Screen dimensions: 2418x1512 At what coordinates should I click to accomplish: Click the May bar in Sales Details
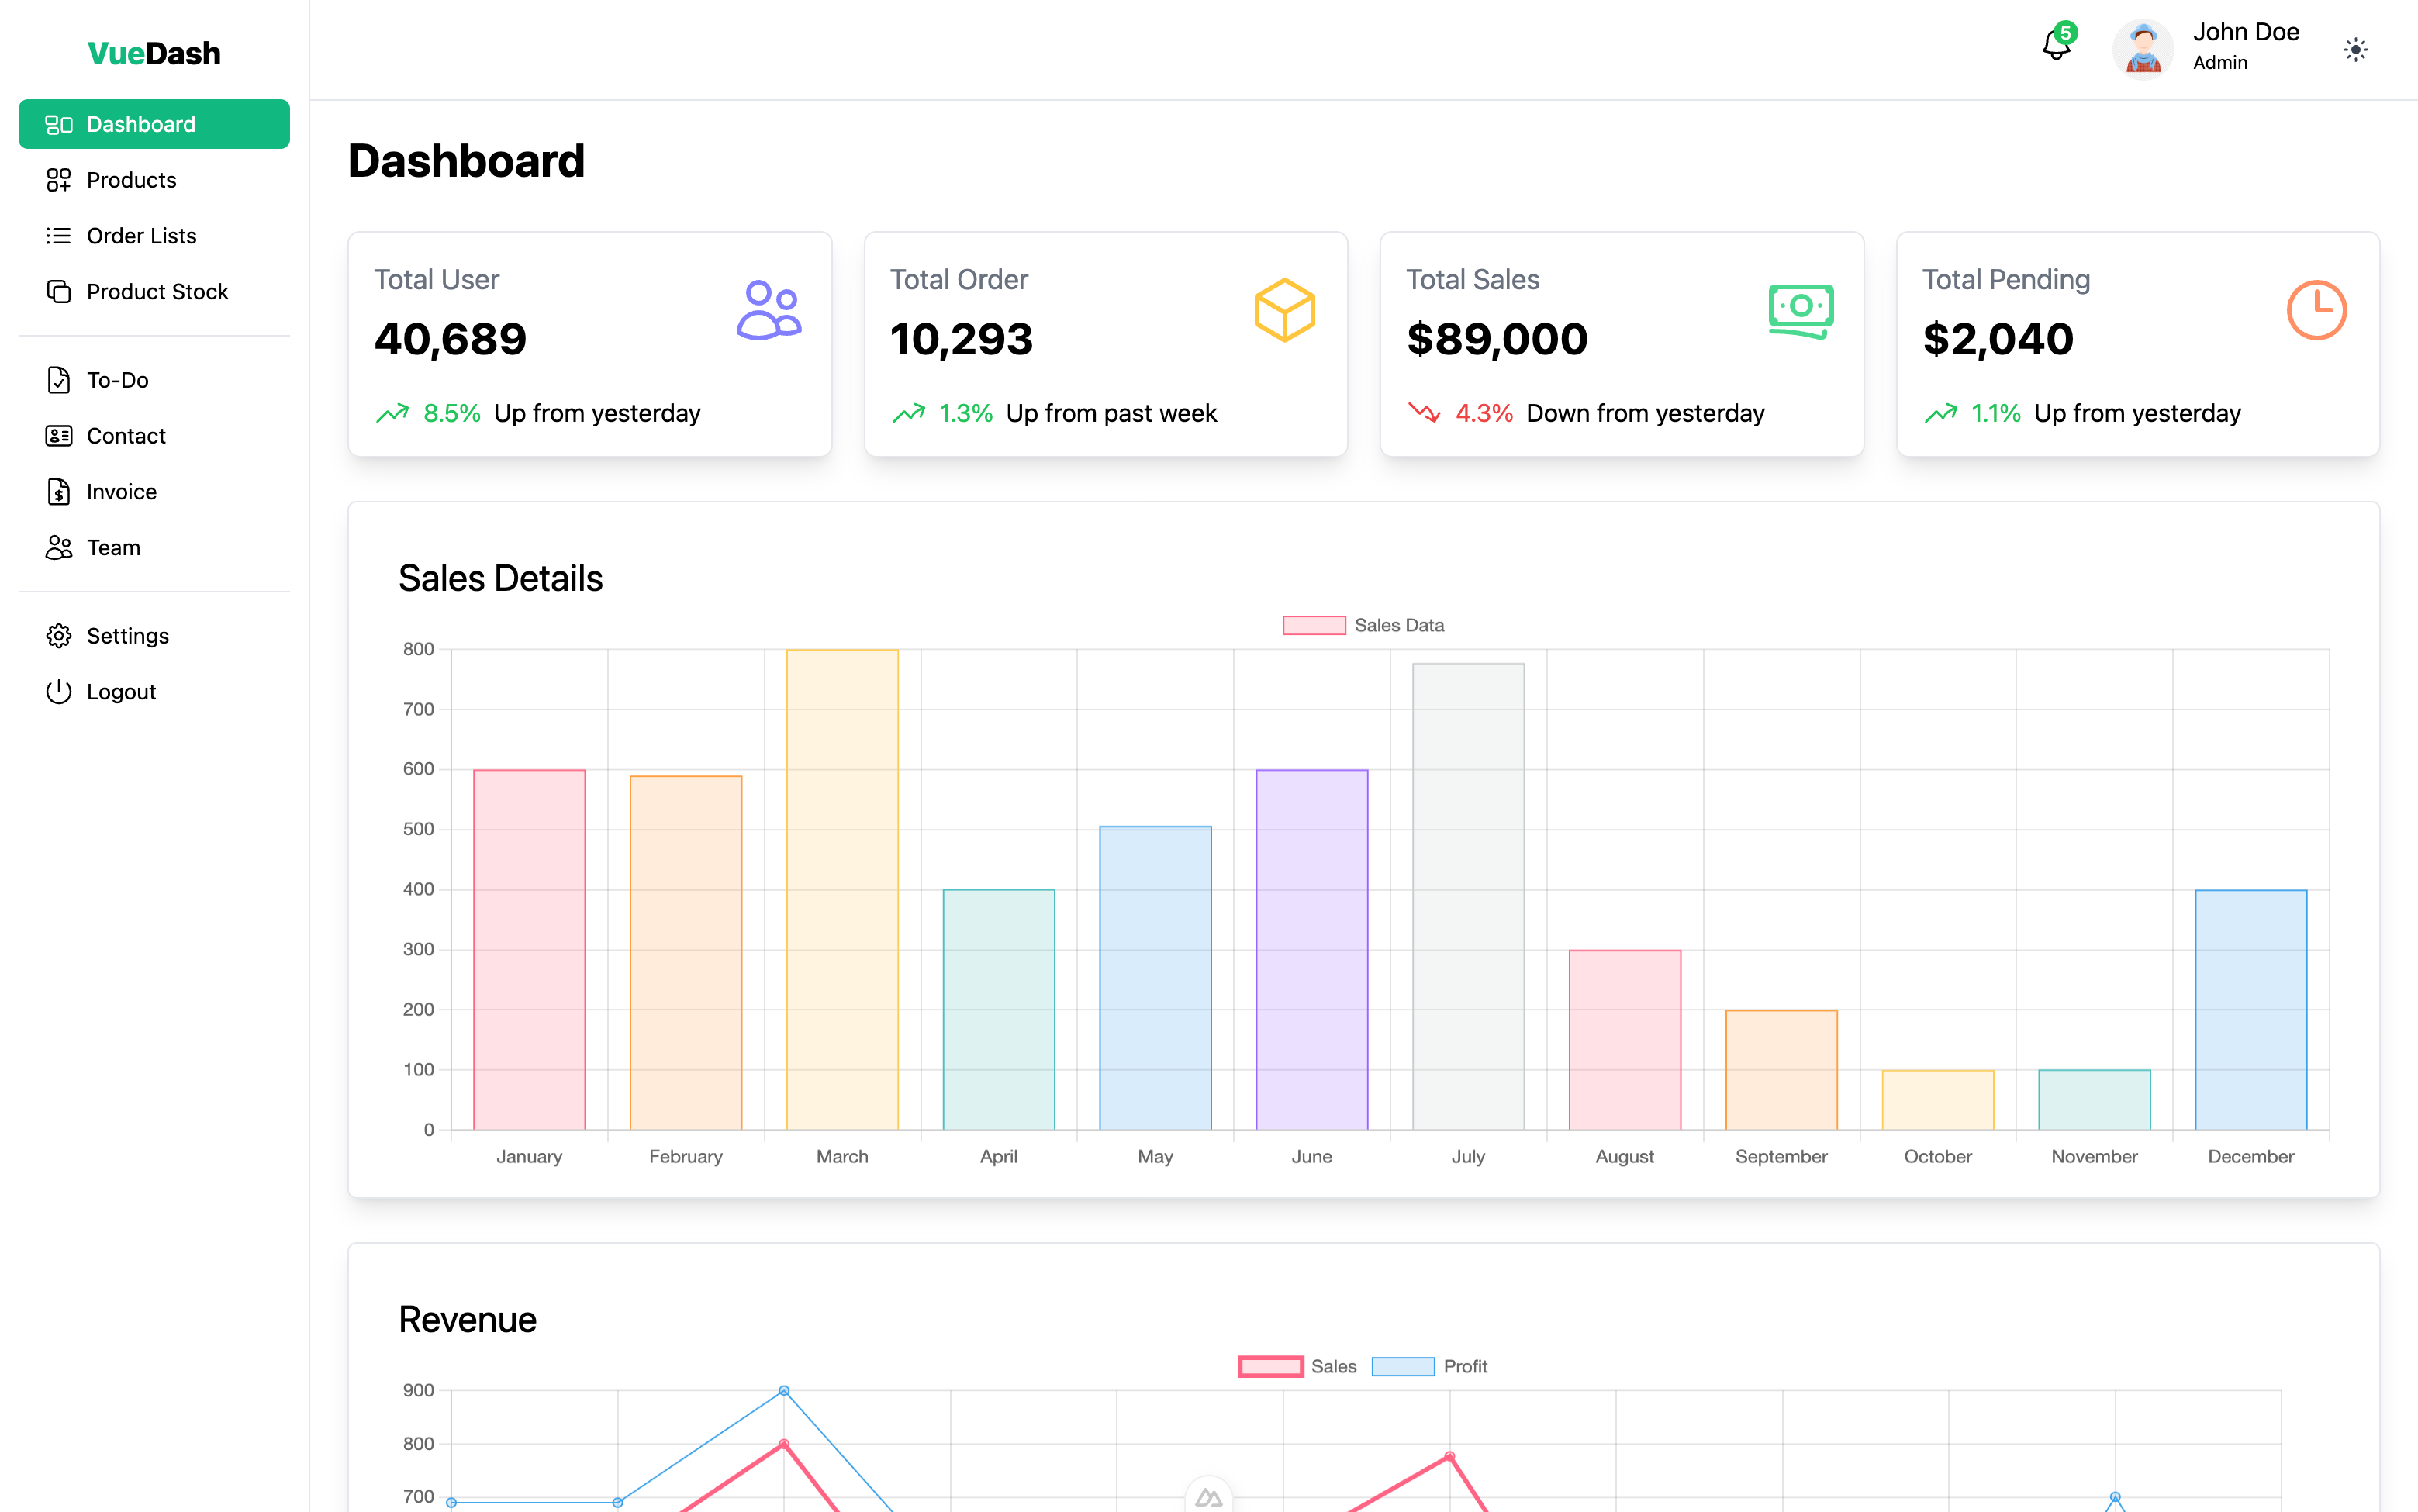coord(1155,977)
